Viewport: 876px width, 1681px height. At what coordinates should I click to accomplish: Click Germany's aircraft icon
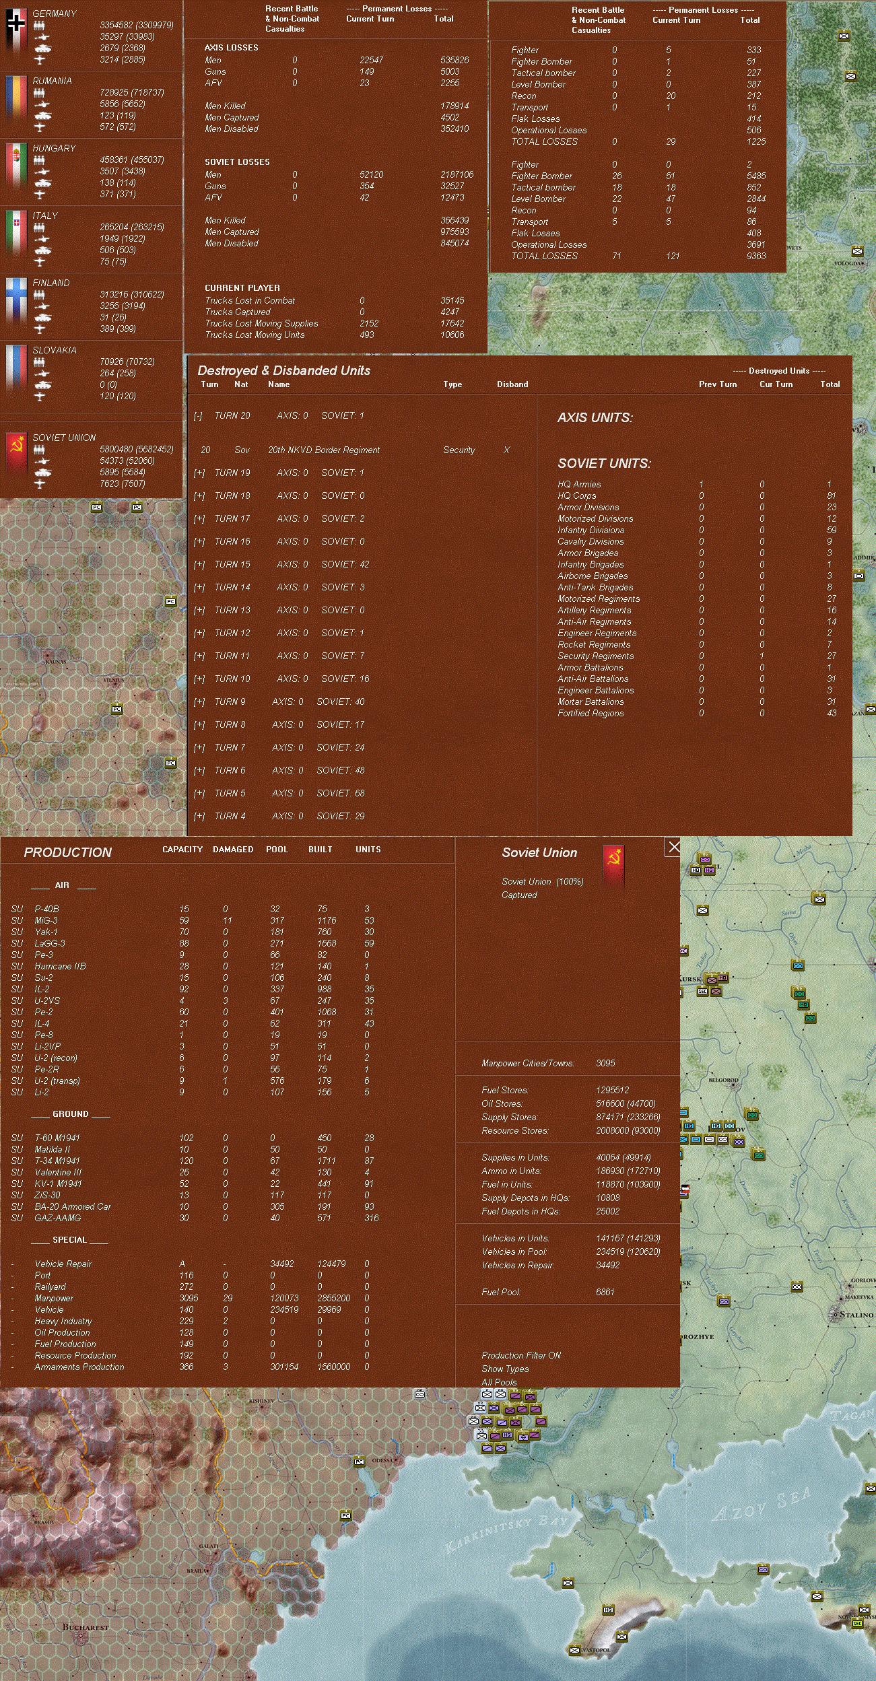tap(40, 60)
